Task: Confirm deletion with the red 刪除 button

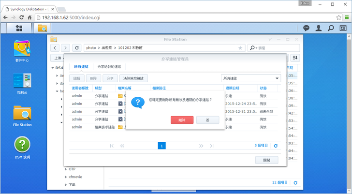Action: point(182,119)
